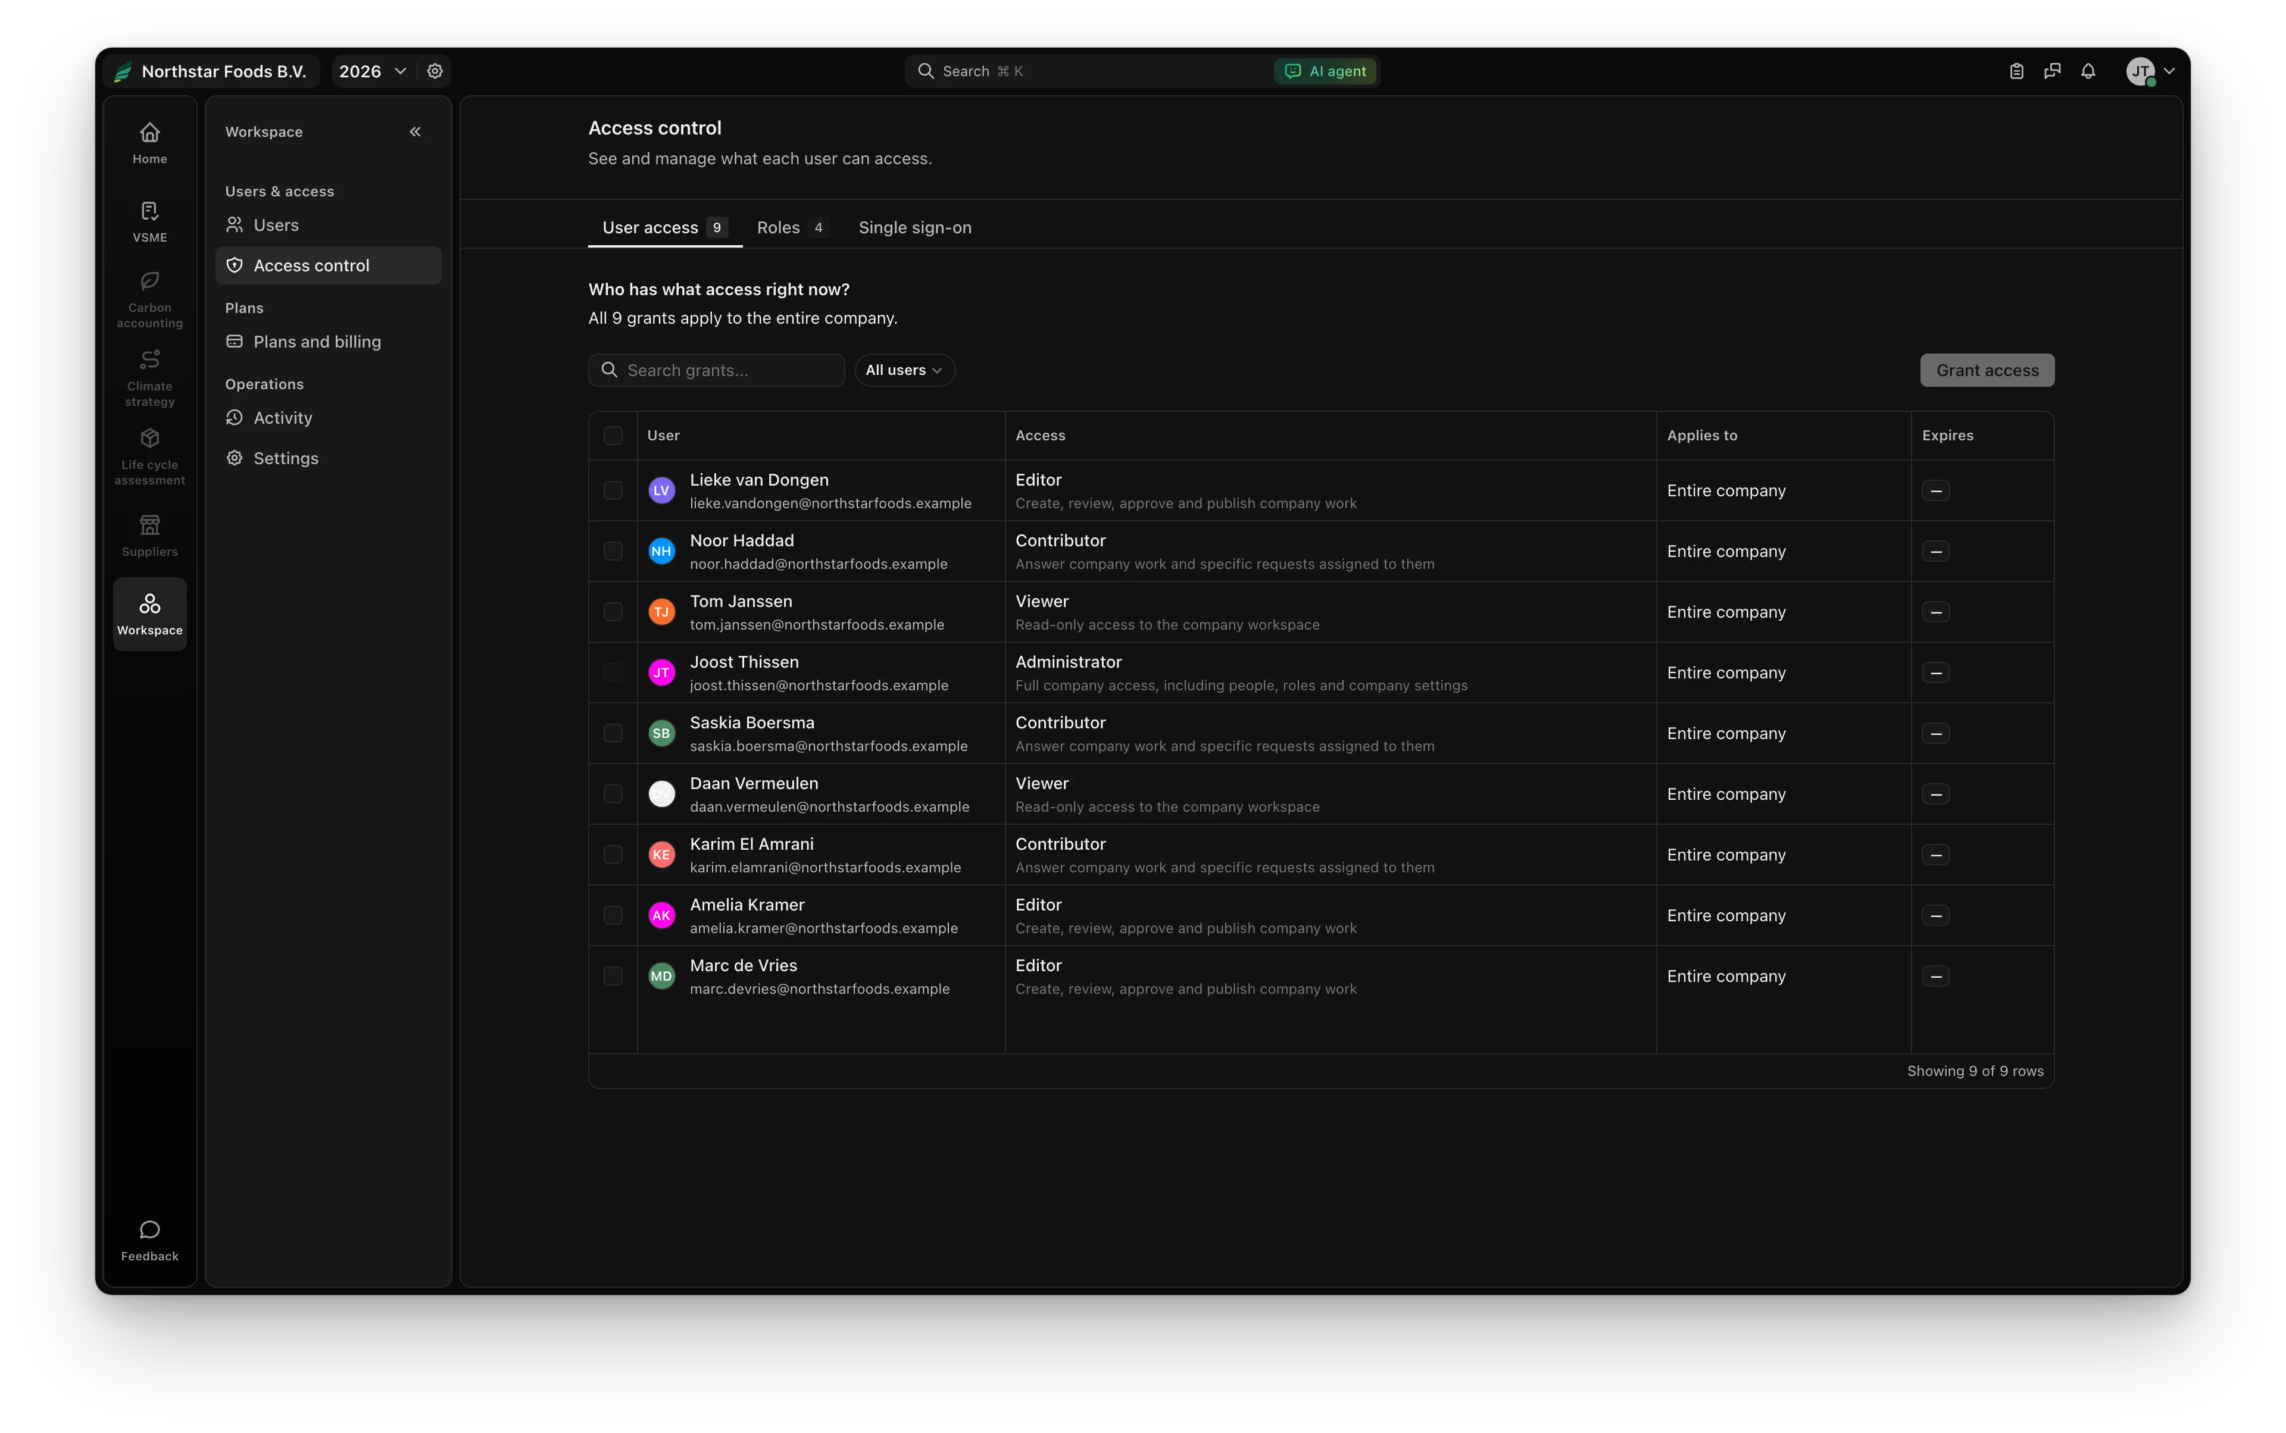2286x1433 pixels.
Task: Select all rows with header checkbox
Action: pyautogui.click(x=613, y=436)
